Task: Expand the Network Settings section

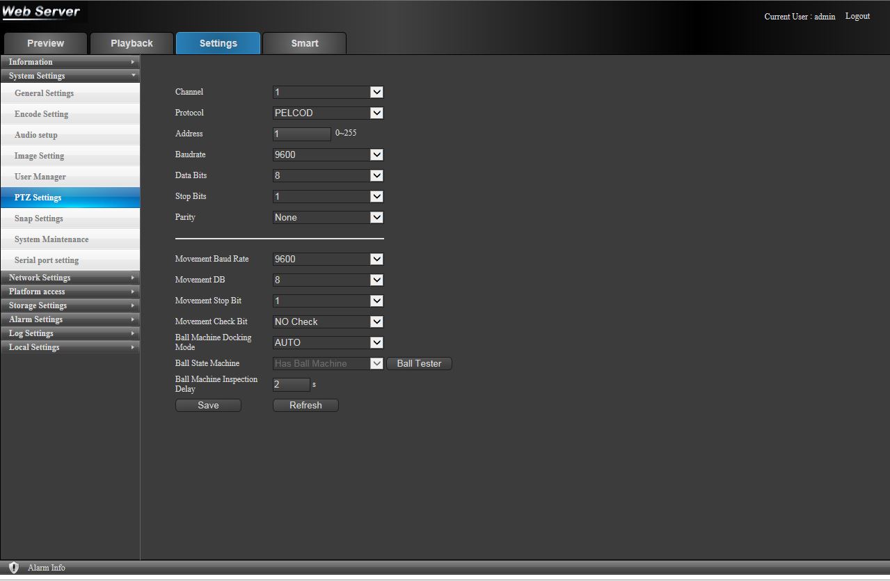Action: (70, 278)
